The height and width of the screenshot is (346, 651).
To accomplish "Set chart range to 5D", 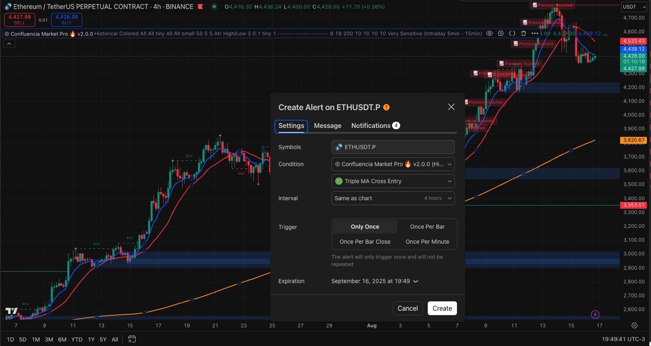I will (23, 340).
